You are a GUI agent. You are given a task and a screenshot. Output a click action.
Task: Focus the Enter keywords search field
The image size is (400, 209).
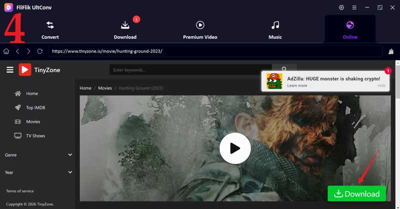(x=190, y=69)
